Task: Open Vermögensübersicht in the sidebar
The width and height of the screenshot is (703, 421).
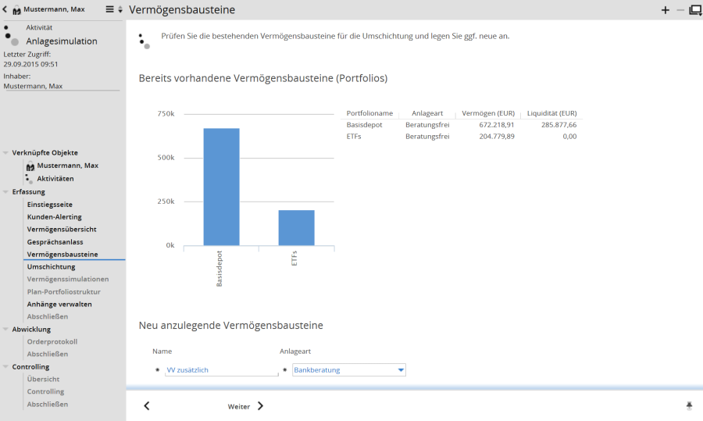Action: coord(62,230)
